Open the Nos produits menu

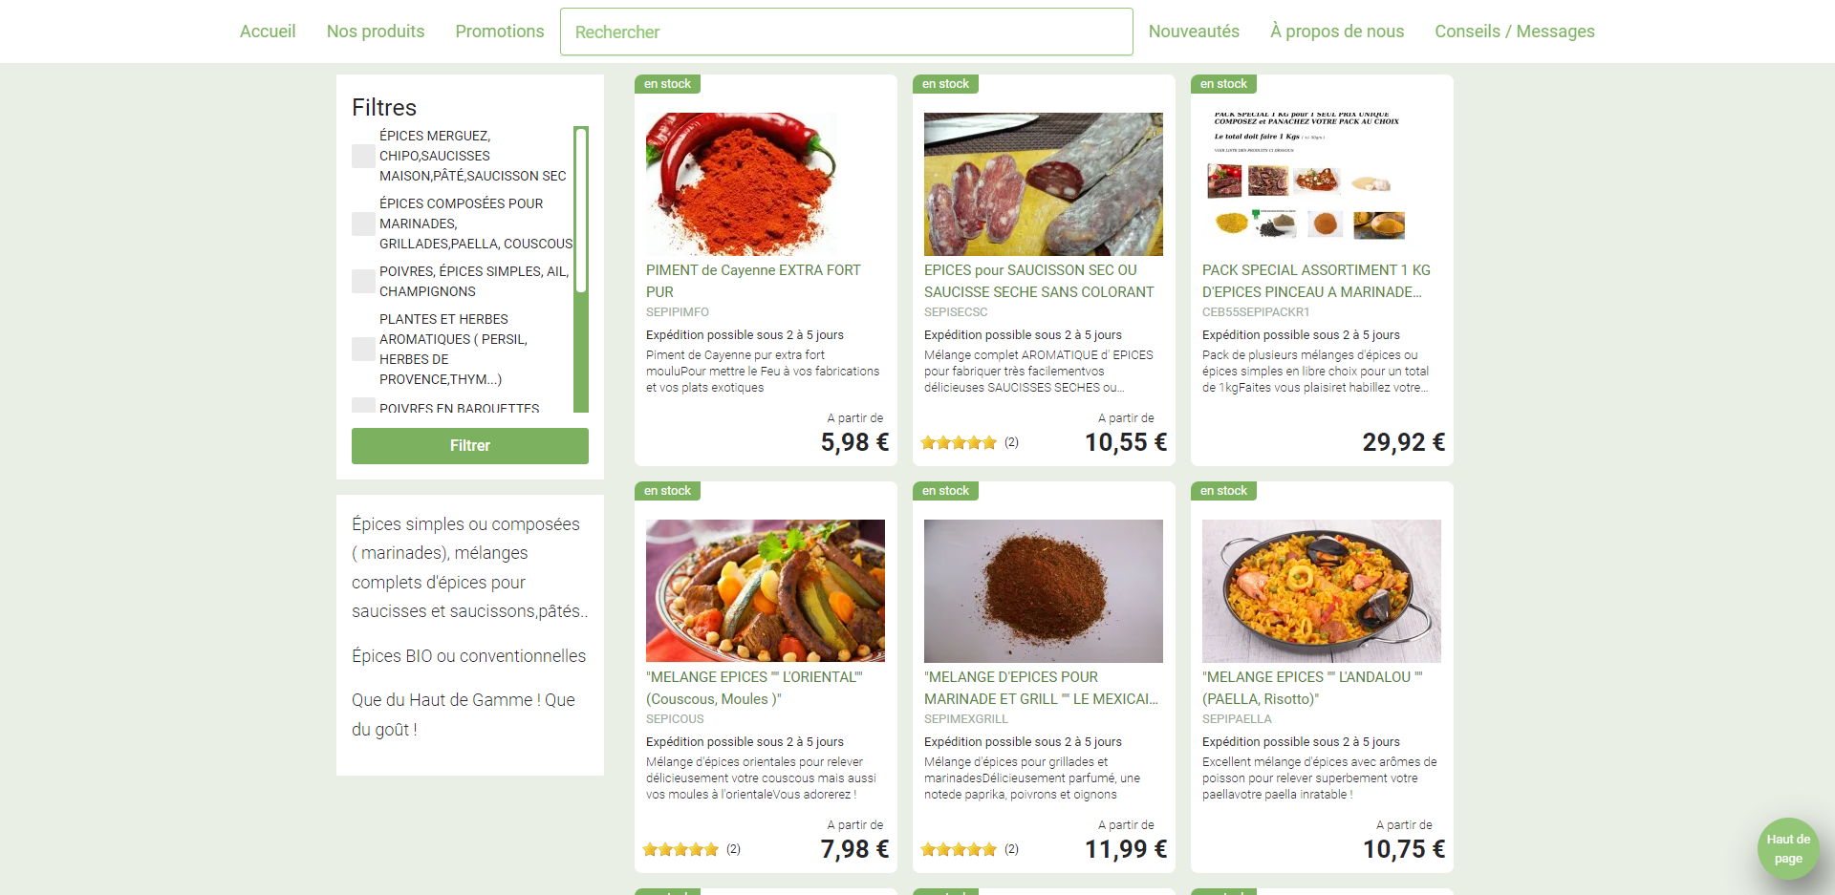click(x=376, y=32)
